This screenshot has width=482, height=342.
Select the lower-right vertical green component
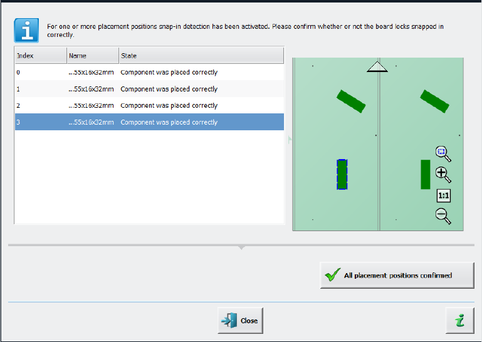(425, 174)
